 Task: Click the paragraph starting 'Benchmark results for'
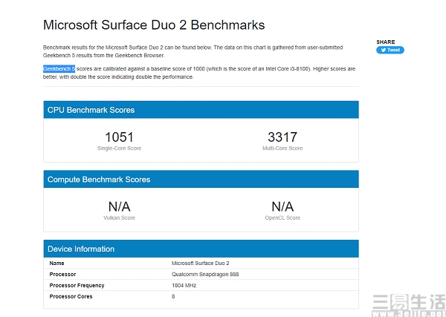tap(193, 51)
